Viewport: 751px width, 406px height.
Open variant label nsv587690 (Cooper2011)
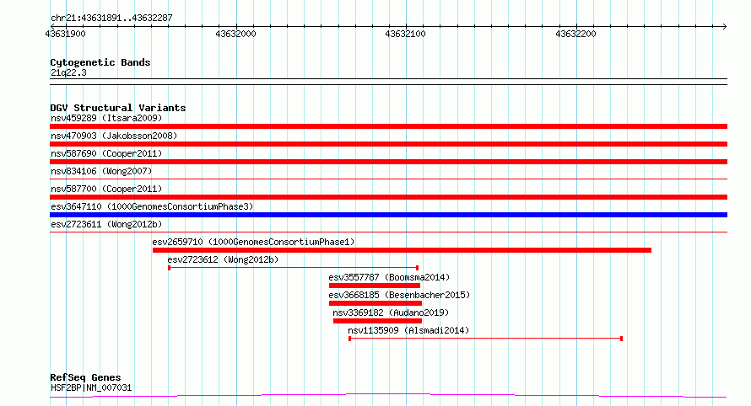[x=106, y=153]
